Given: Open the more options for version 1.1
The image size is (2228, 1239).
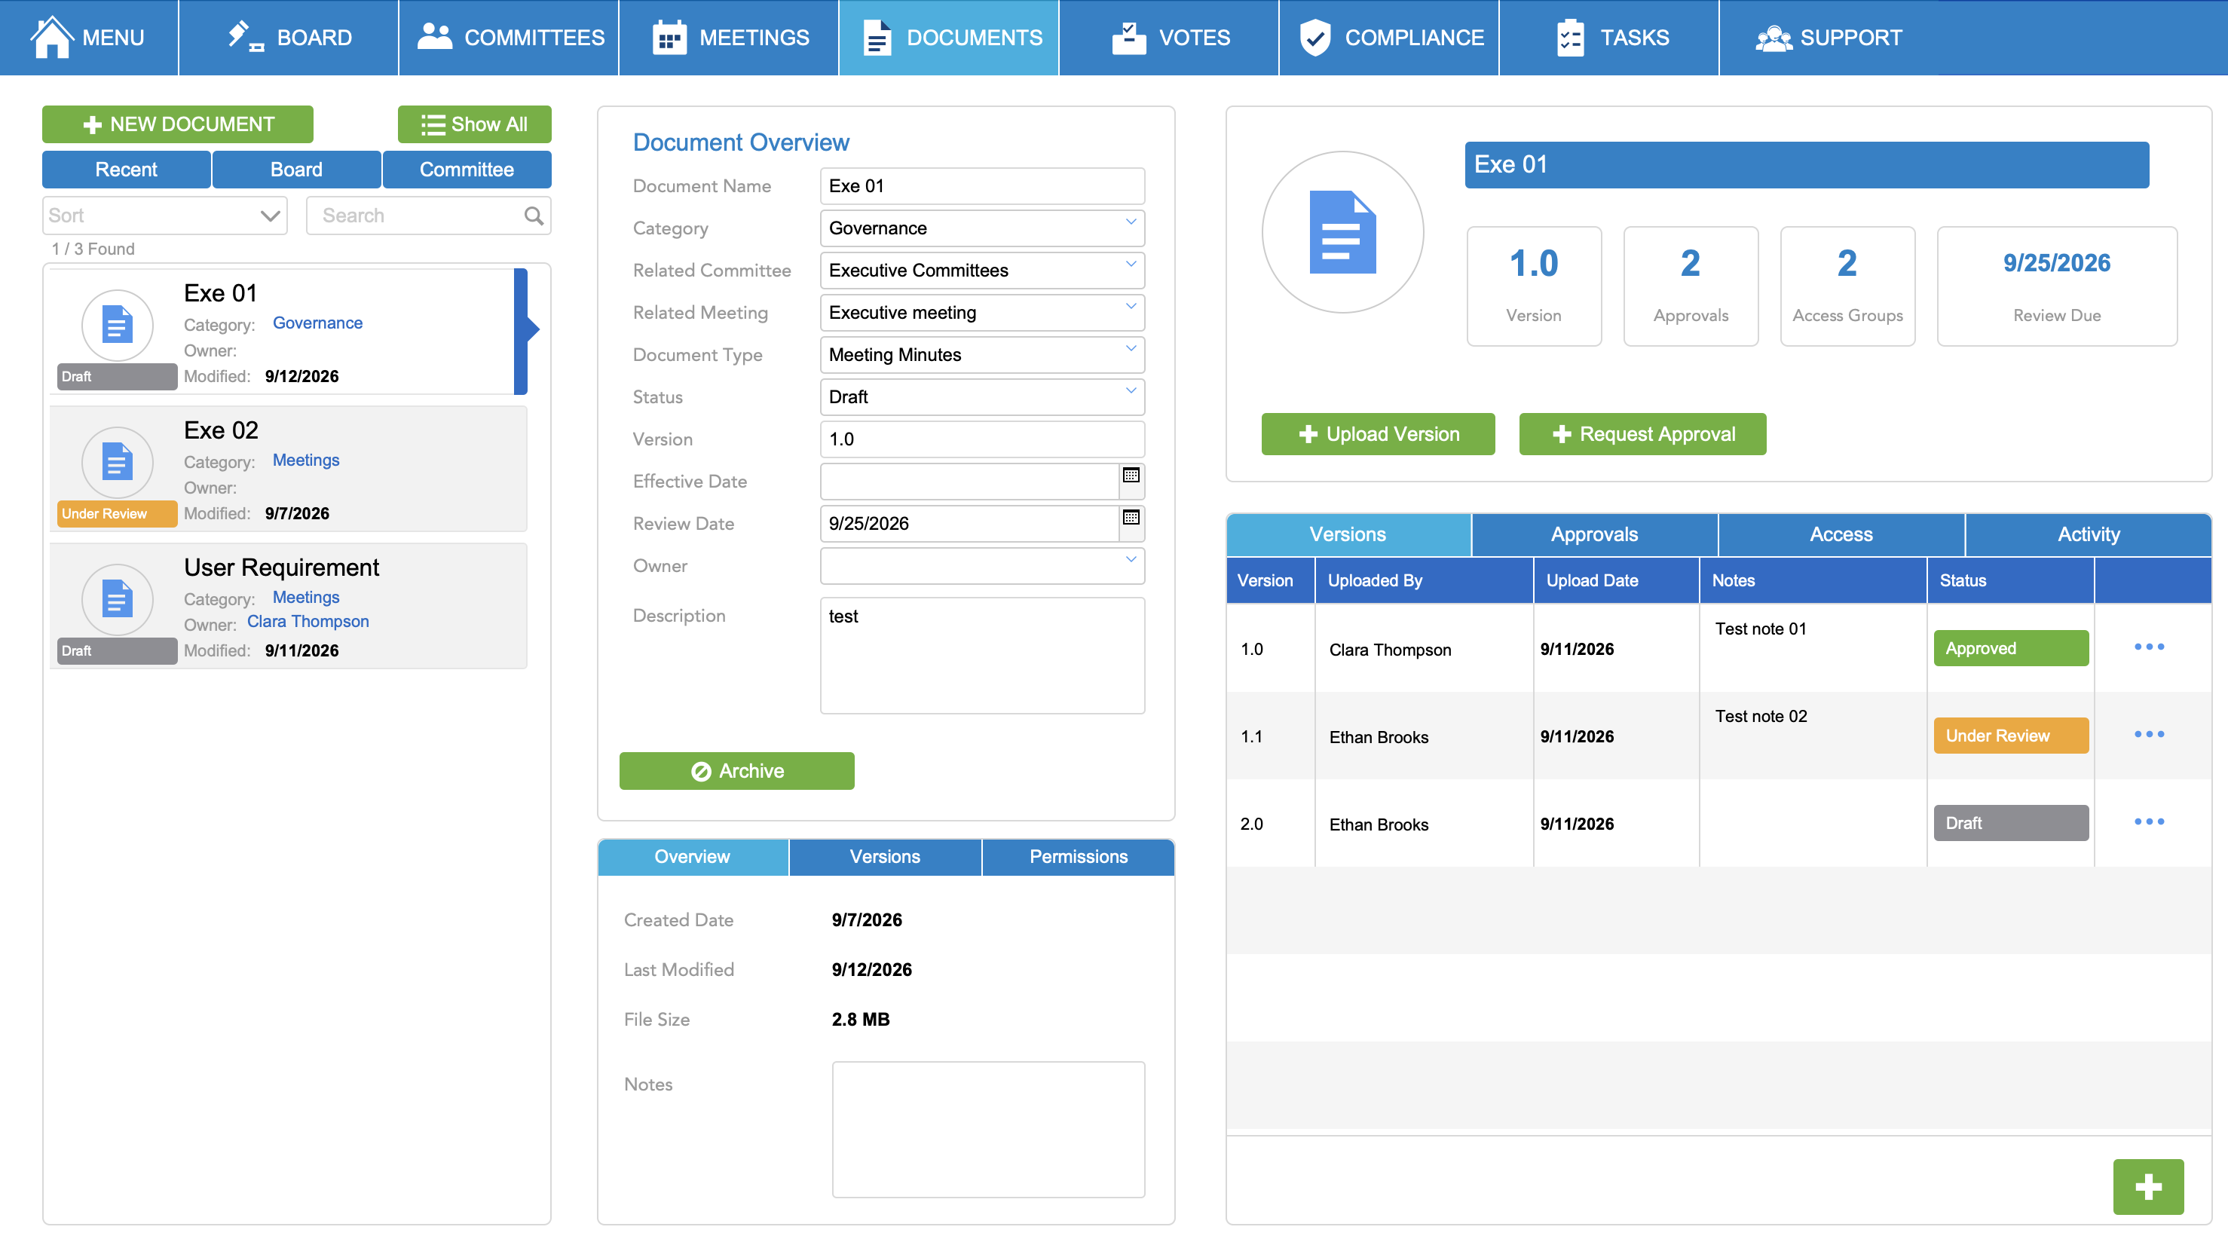Looking at the screenshot, I should 2148,735.
